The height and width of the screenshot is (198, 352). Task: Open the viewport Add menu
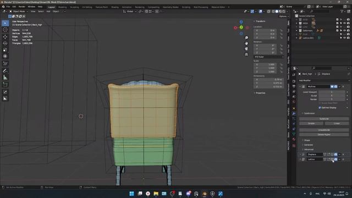(x=48, y=11)
